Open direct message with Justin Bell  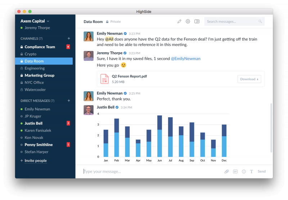point(44,123)
